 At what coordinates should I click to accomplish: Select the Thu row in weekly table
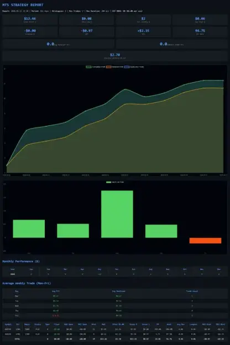click(x=115, y=311)
